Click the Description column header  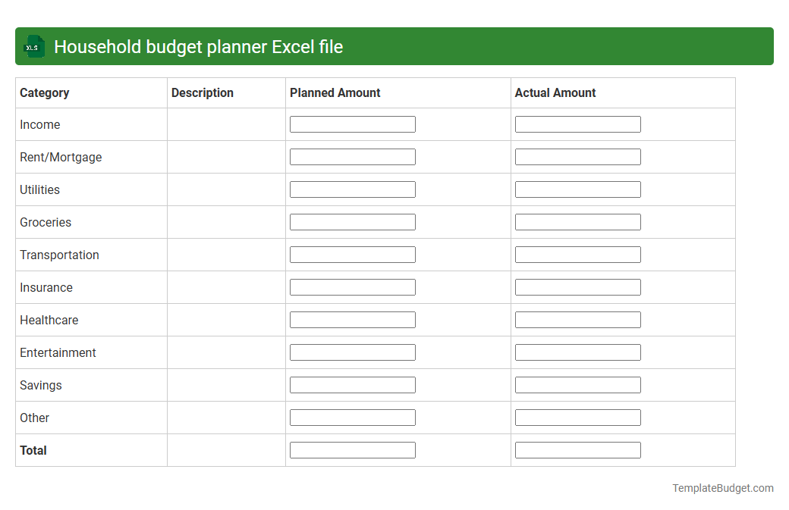[x=203, y=92]
